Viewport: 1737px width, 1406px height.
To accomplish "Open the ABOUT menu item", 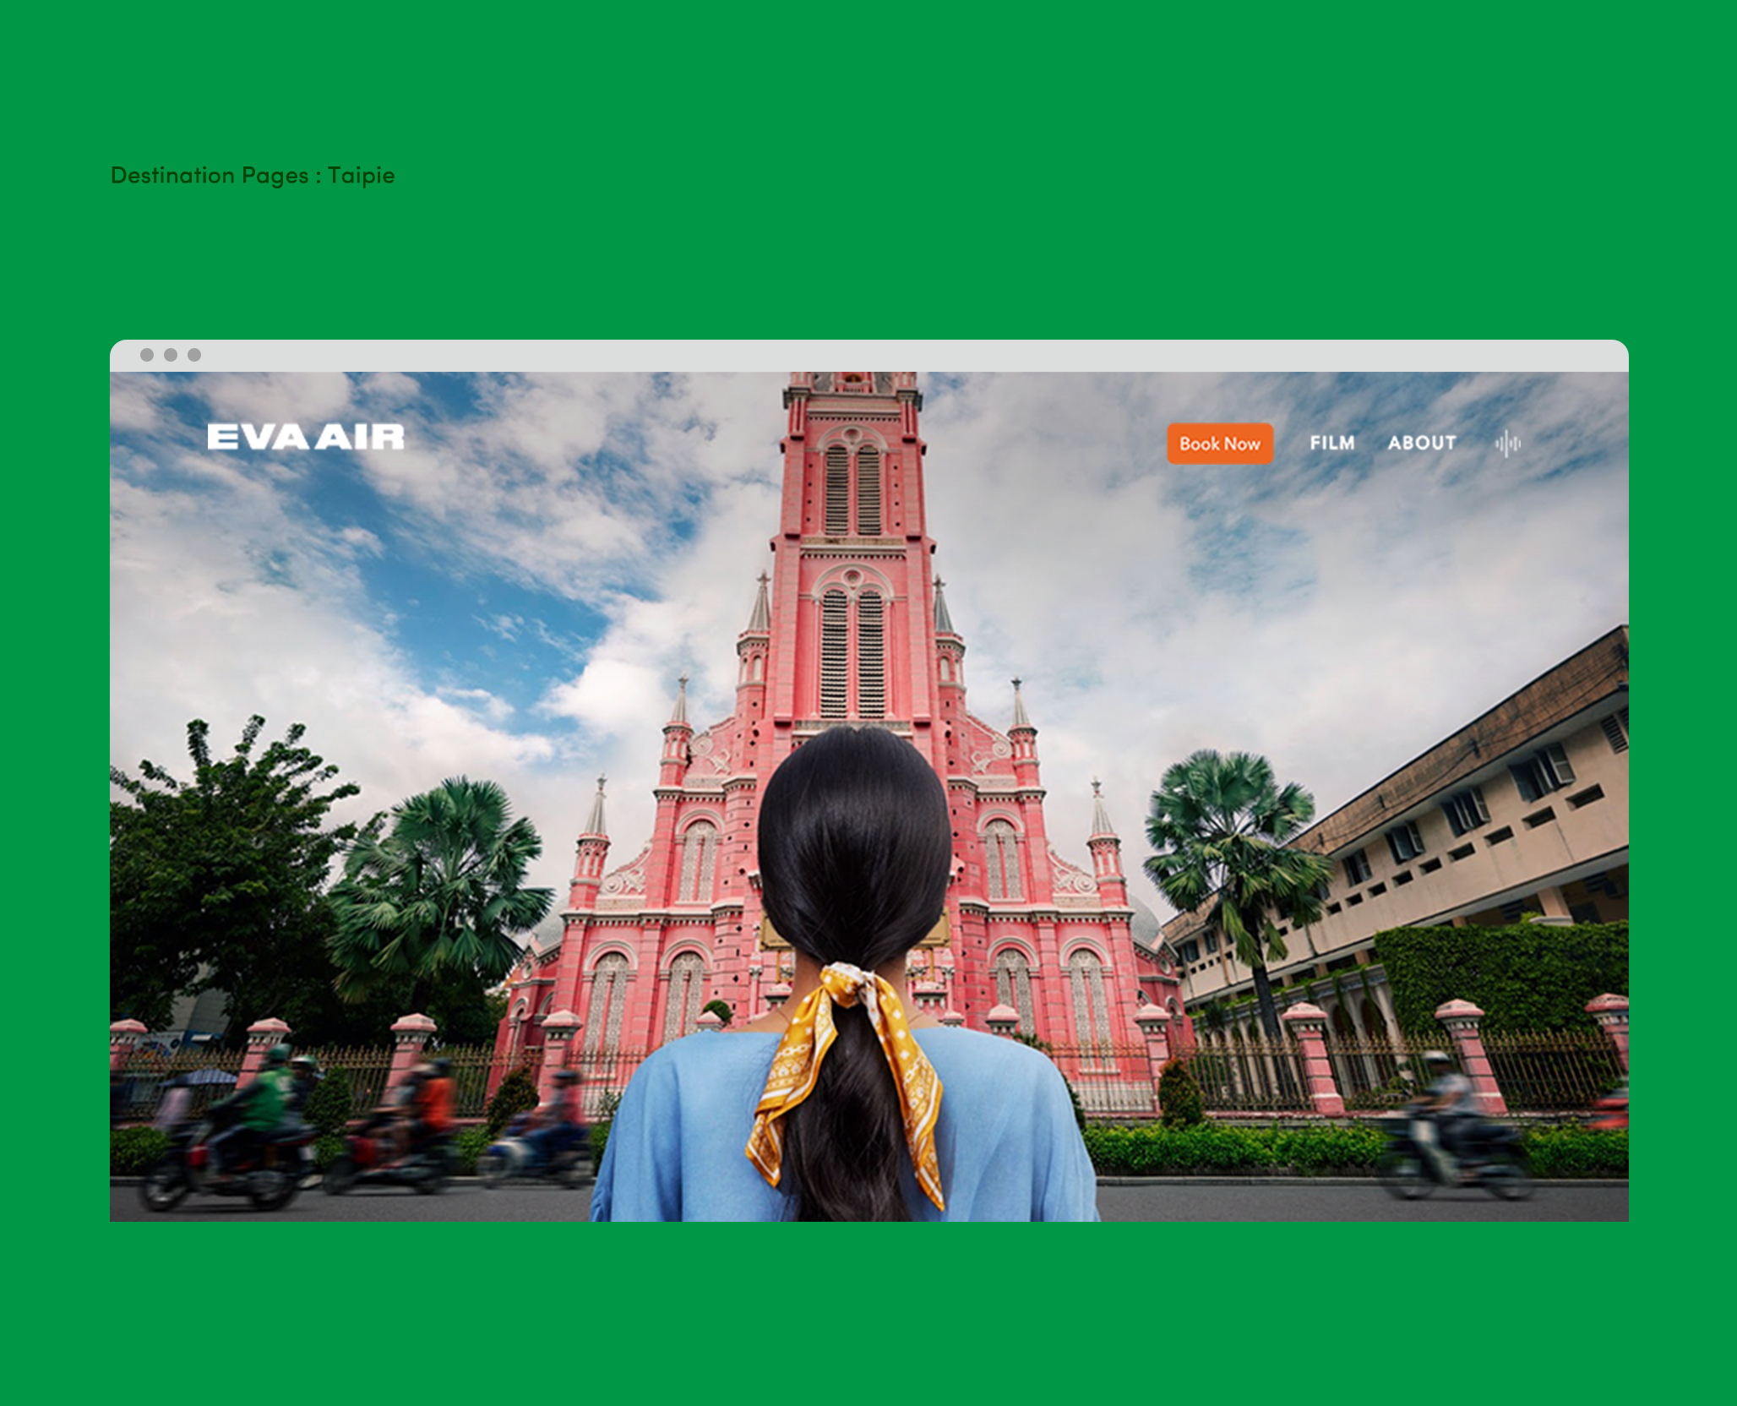I will [x=1422, y=443].
